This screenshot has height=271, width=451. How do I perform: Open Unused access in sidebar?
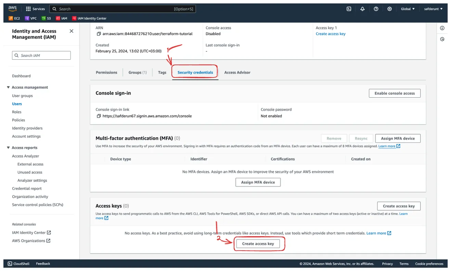click(x=30, y=172)
